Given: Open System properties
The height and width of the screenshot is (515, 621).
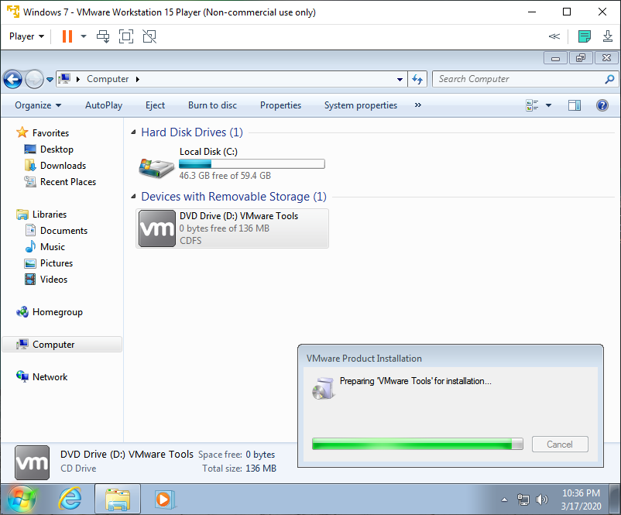Looking at the screenshot, I should [360, 105].
